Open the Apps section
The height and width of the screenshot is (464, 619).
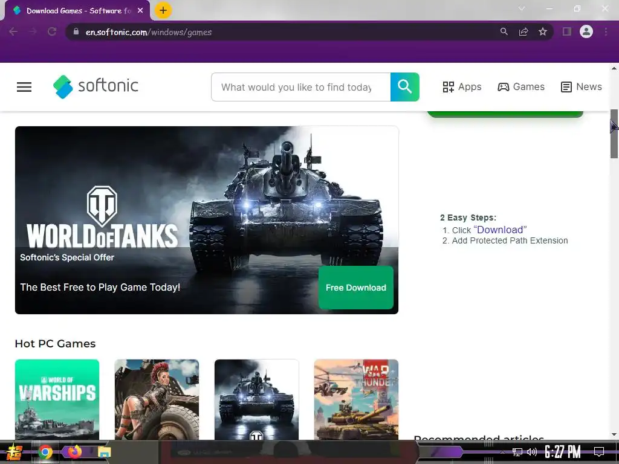[462, 87]
